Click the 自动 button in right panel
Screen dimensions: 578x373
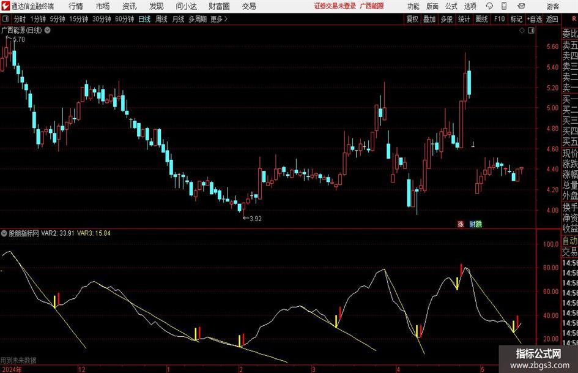[x=570, y=241]
